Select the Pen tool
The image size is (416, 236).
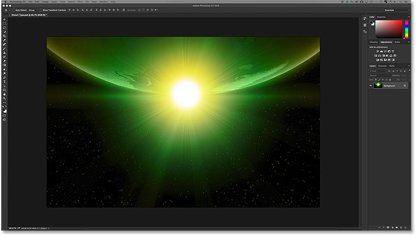click(5, 78)
